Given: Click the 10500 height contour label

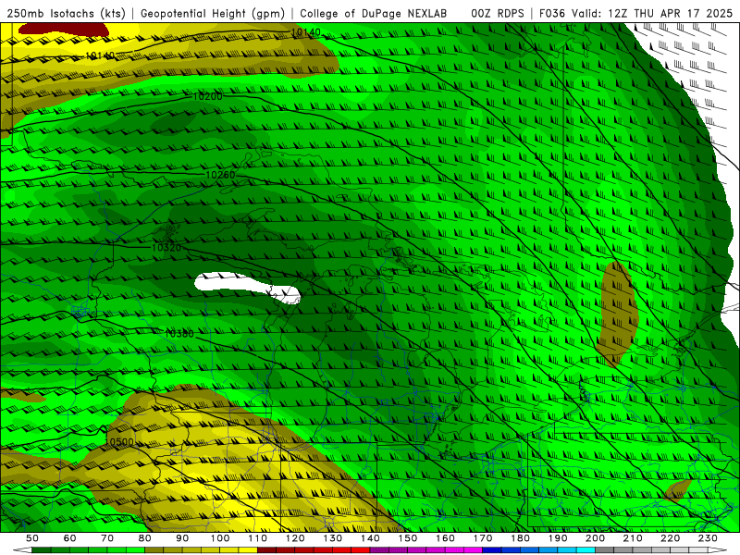Looking at the screenshot, I should click(119, 442).
